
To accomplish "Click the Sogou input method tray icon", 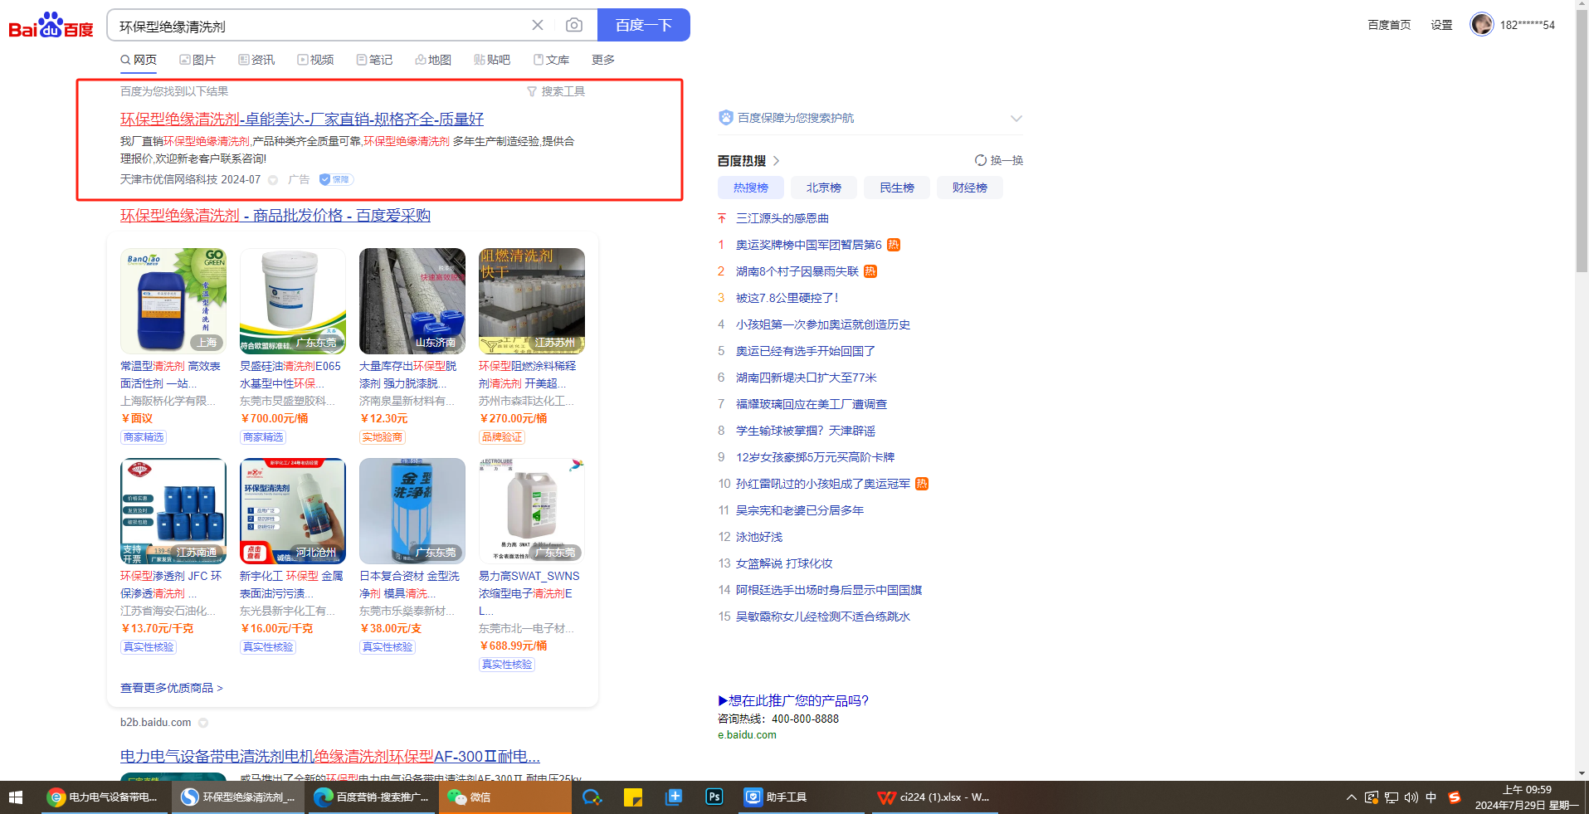I will (x=1454, y=797).
